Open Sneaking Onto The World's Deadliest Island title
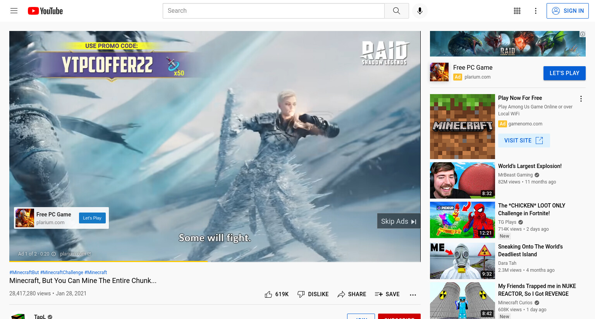This screenshot has width=595, height=319. point(530,250)
